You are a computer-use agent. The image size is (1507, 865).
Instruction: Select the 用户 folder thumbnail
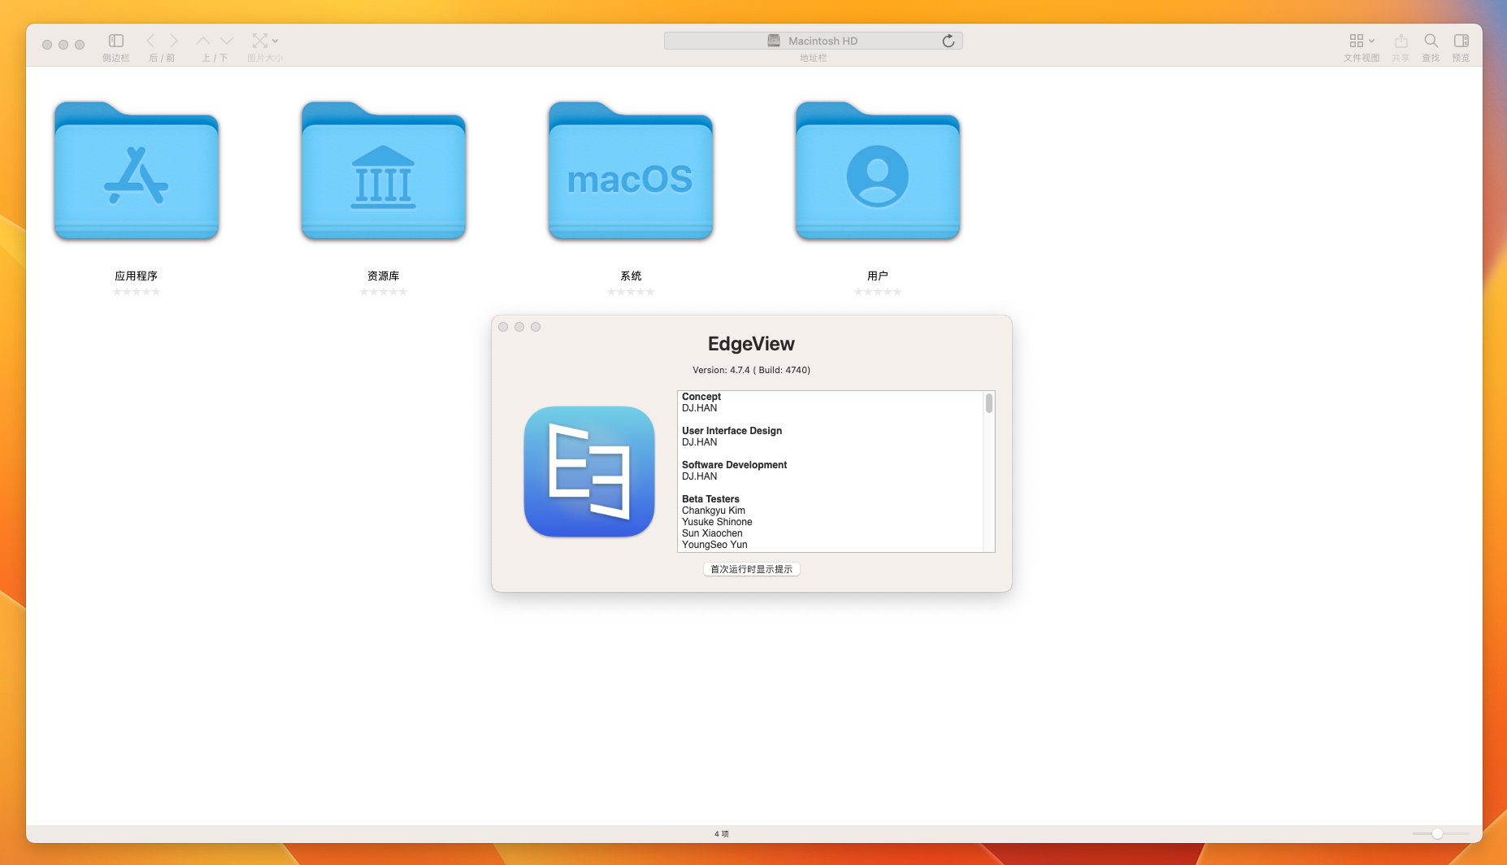pyautogui.click(x=878, y=171)
